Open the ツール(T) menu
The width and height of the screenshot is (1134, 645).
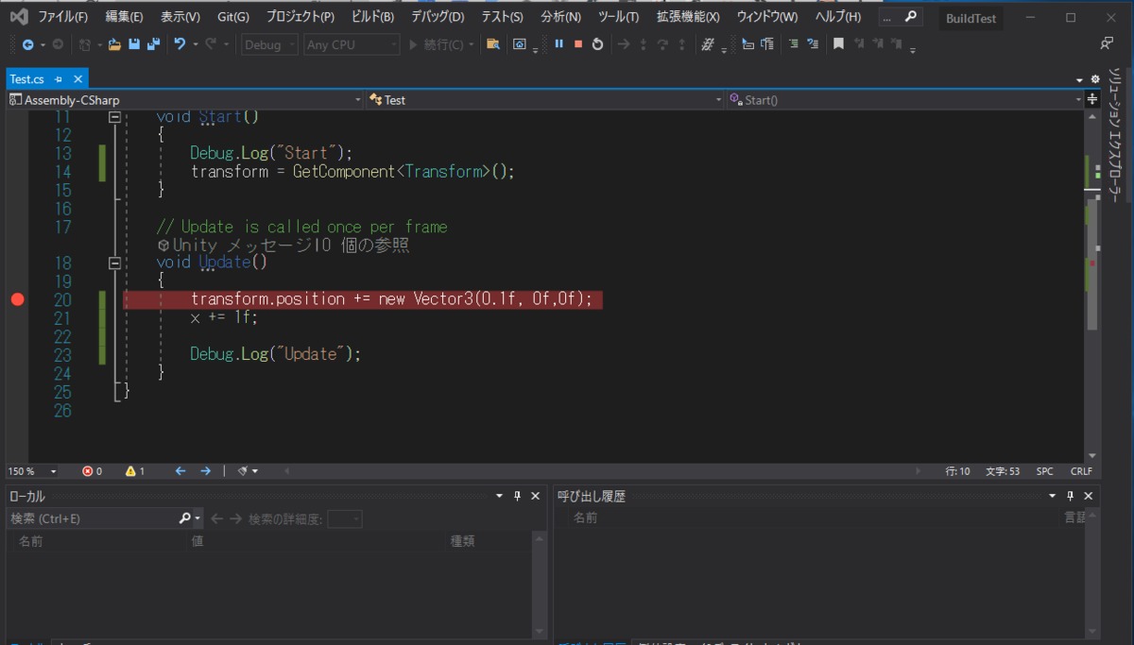pos(619,17)
